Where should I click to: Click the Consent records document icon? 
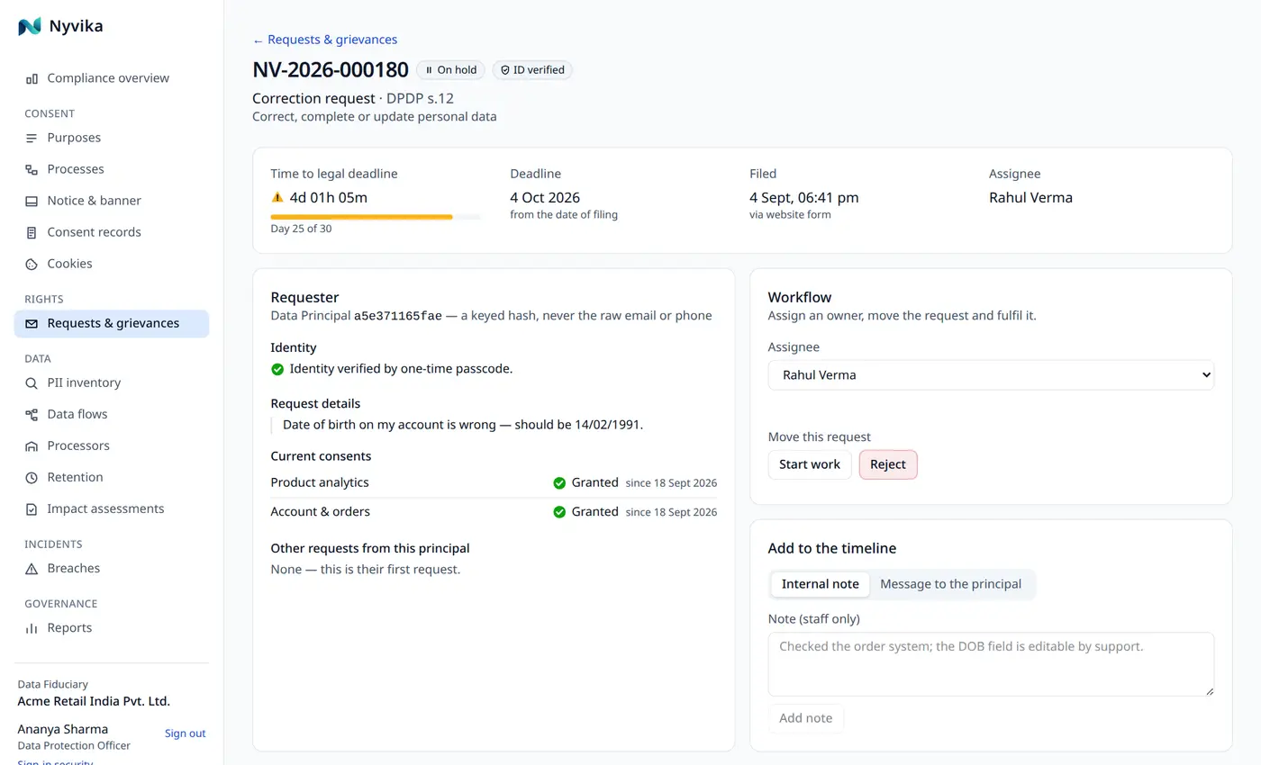click(x=32, y=232)
